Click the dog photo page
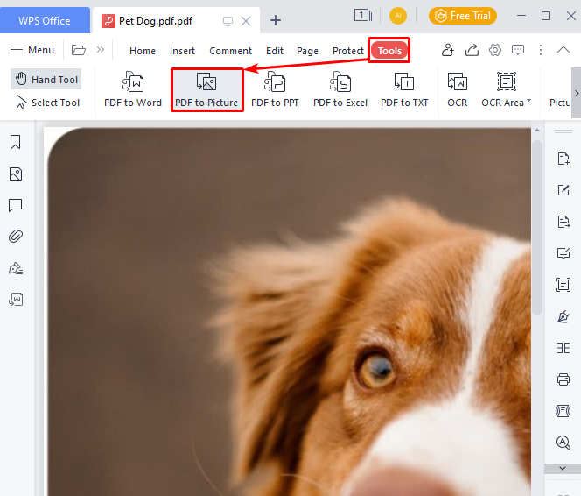The width and height of the screenshot is (581, 496). coord(287,312)
